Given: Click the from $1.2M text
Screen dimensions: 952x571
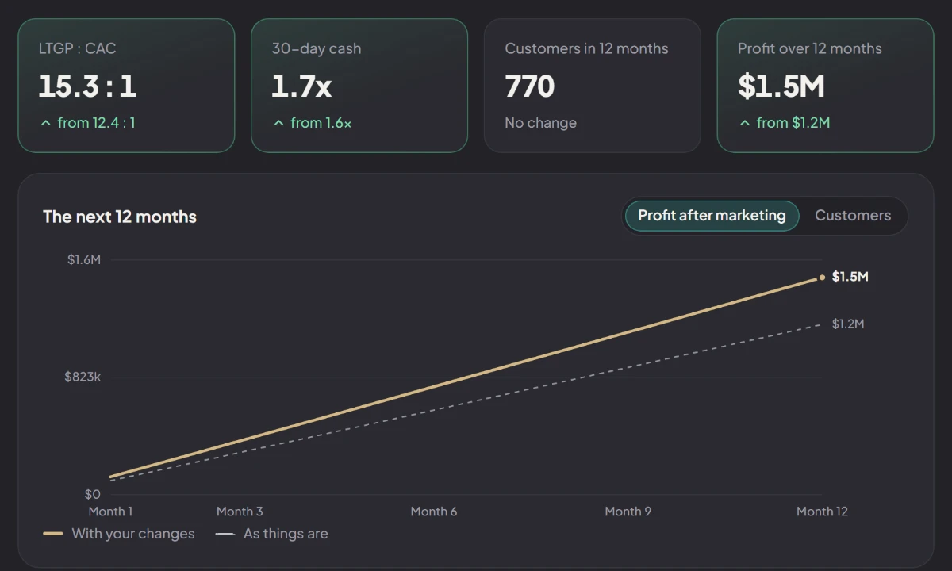Looking at the screenshot, I should pos(793,123).
